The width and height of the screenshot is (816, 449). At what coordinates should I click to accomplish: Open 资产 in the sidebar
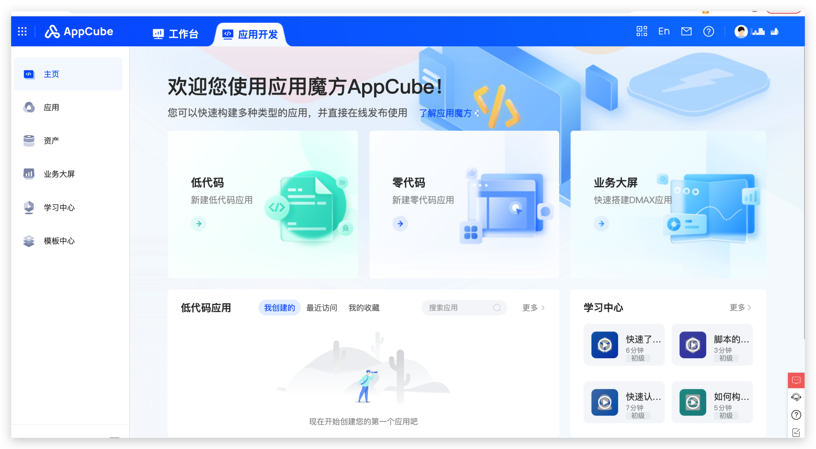coord(68,140)
